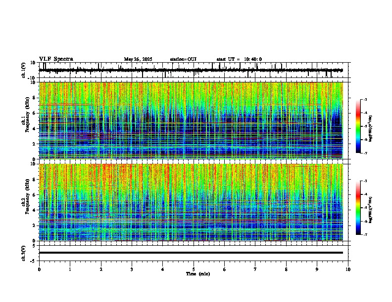Click the ch.2 spectrogram panel

[191, 202]
